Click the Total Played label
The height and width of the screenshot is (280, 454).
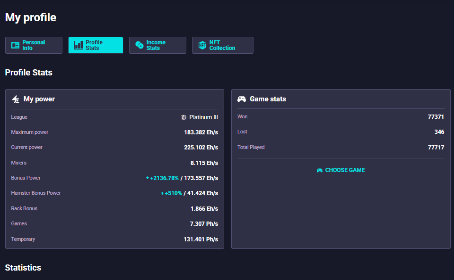tap(251, 147)
